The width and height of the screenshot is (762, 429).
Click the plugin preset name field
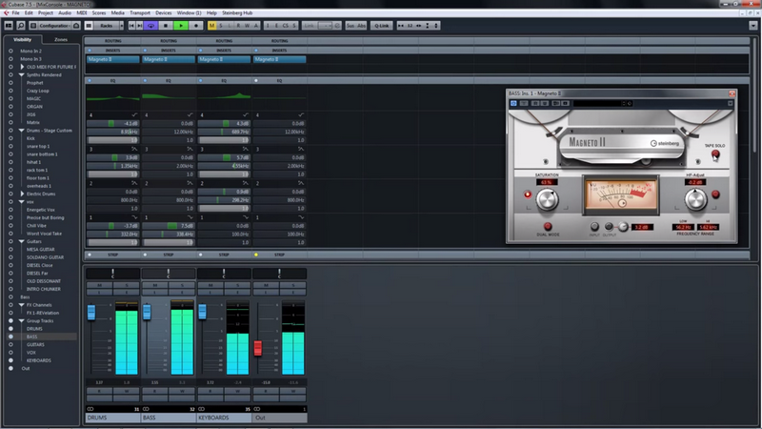click(598, 103)
